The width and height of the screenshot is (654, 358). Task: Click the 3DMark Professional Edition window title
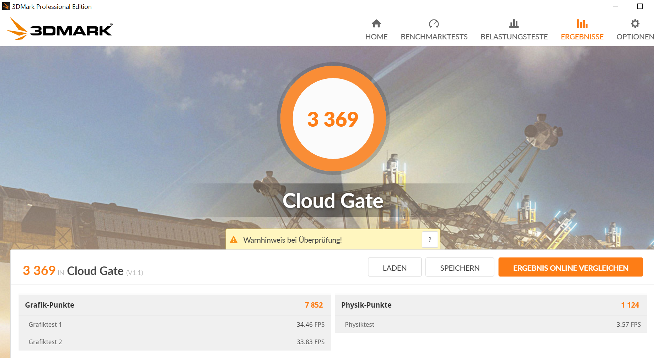pyautogui.click(x=52, y=6)
